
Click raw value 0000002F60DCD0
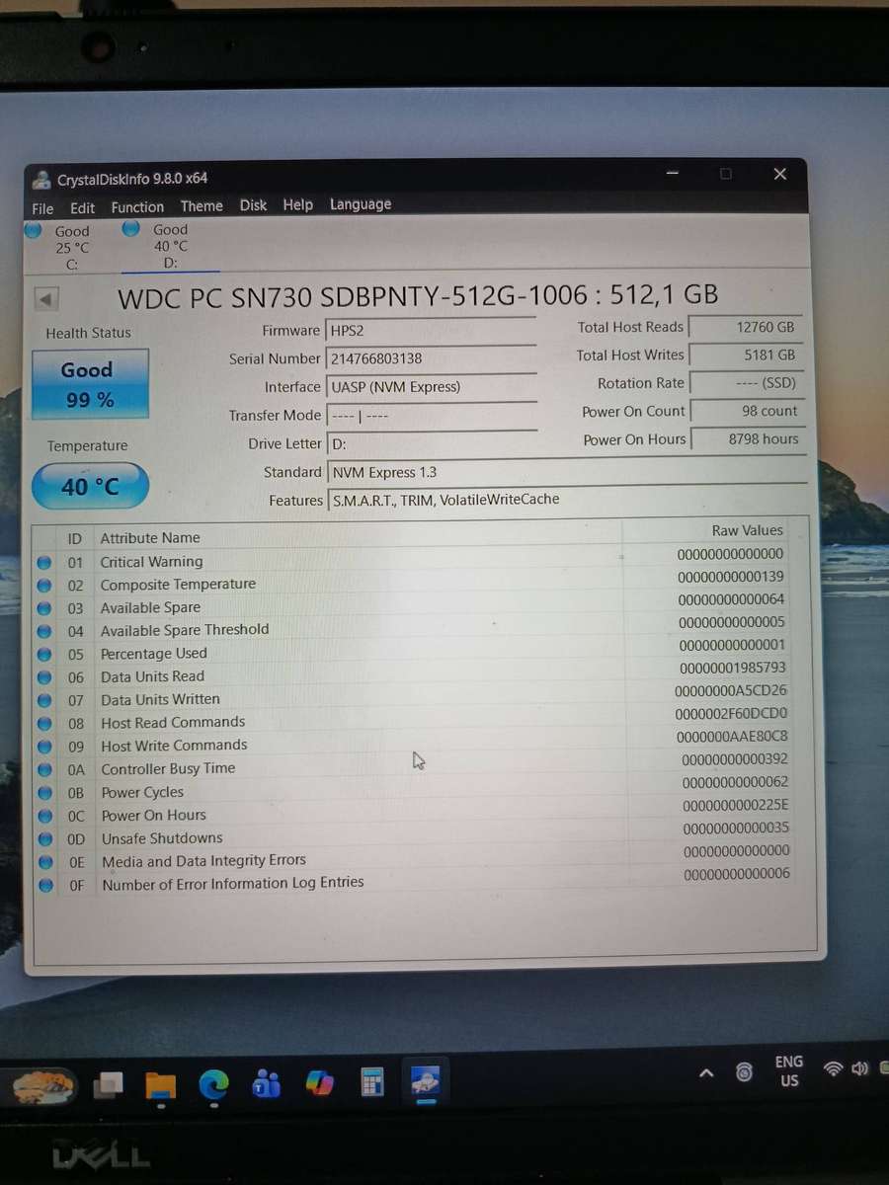(x=731, y=713)
